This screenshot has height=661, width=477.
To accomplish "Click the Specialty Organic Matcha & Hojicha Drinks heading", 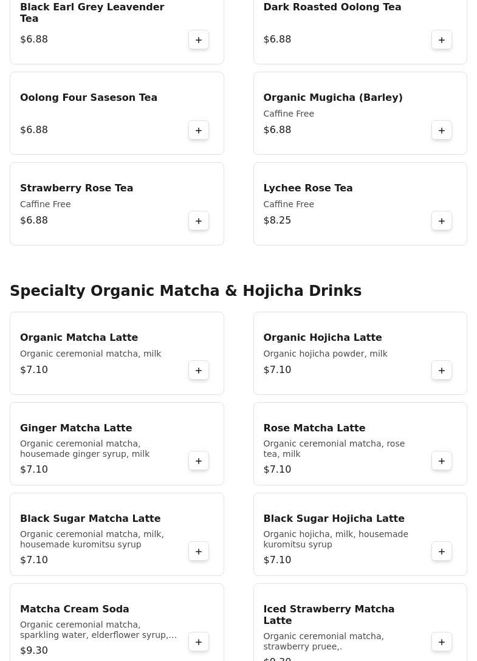I will (185, 291).
